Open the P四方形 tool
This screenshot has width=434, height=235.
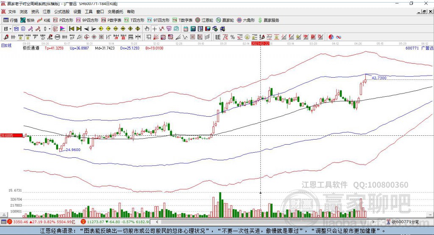point(63,20)
